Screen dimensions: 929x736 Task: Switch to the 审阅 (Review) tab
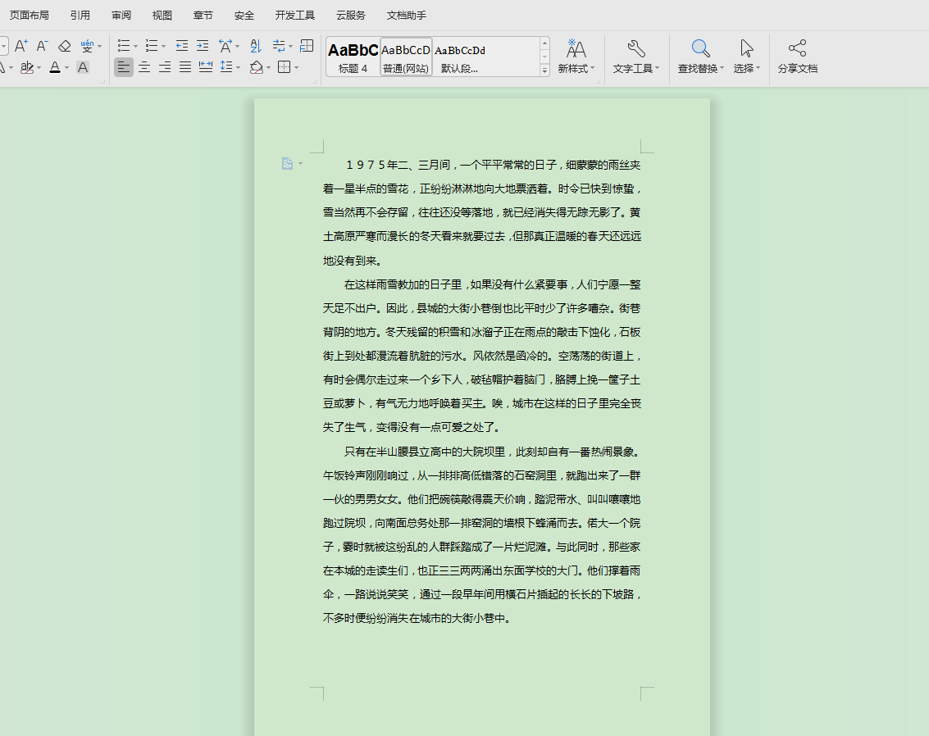click(121, 16)
